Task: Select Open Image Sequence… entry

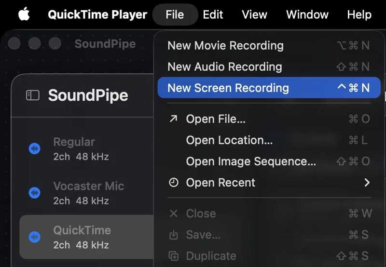Action: 269,161
